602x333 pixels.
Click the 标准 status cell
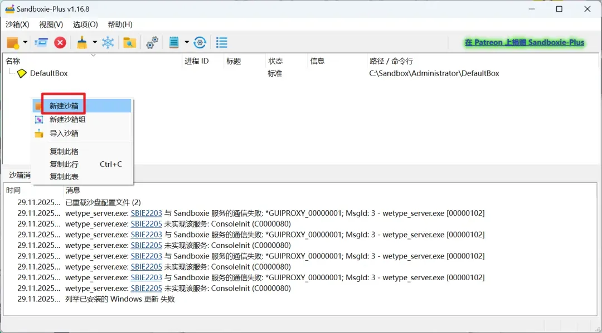click(x=275, y=73)
